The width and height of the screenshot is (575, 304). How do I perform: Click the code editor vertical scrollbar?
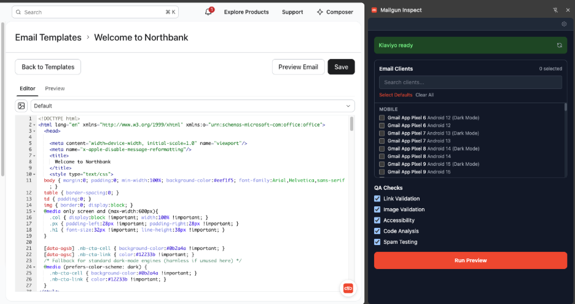(351, 124)
